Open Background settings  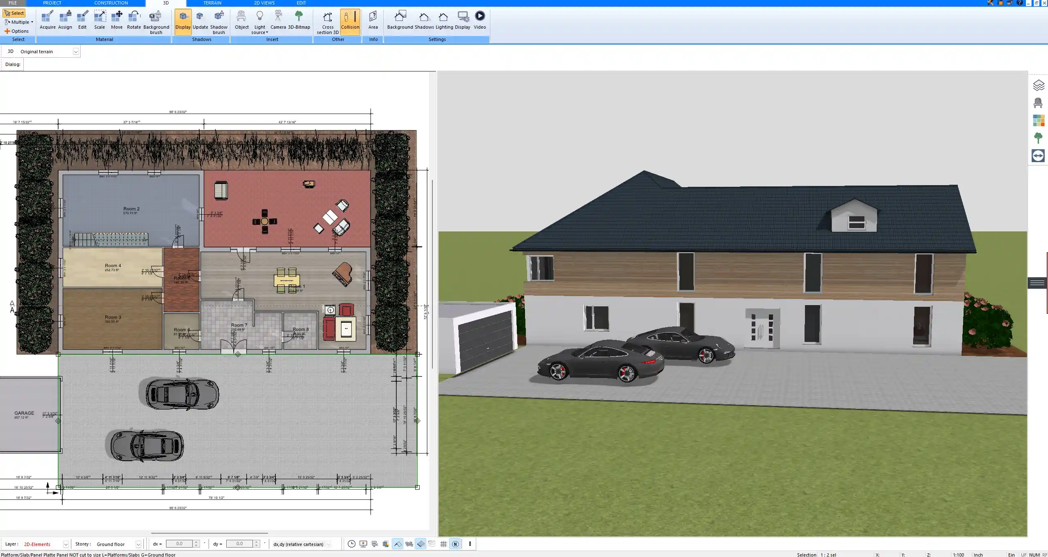click(400, 20)
